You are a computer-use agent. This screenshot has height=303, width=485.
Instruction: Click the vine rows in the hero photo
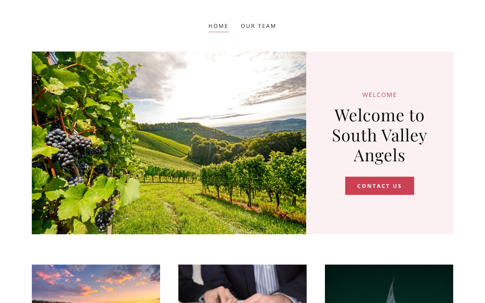pyautogui.click(x=252, y=179)
